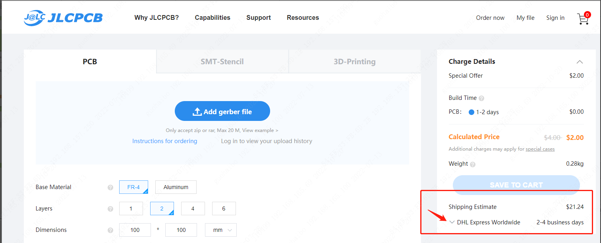Open the Capabilities menu

click(x=213, y=17)
